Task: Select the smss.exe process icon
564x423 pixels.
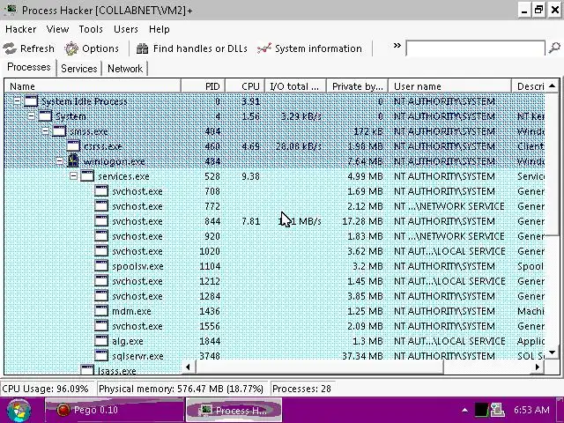Action: point(59,131)
